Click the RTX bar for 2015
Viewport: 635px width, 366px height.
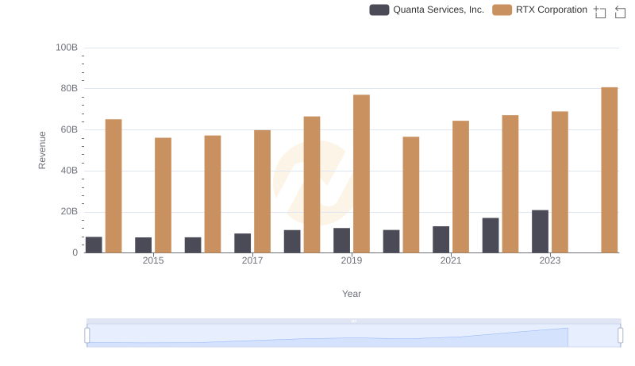[x=163, y=195]
